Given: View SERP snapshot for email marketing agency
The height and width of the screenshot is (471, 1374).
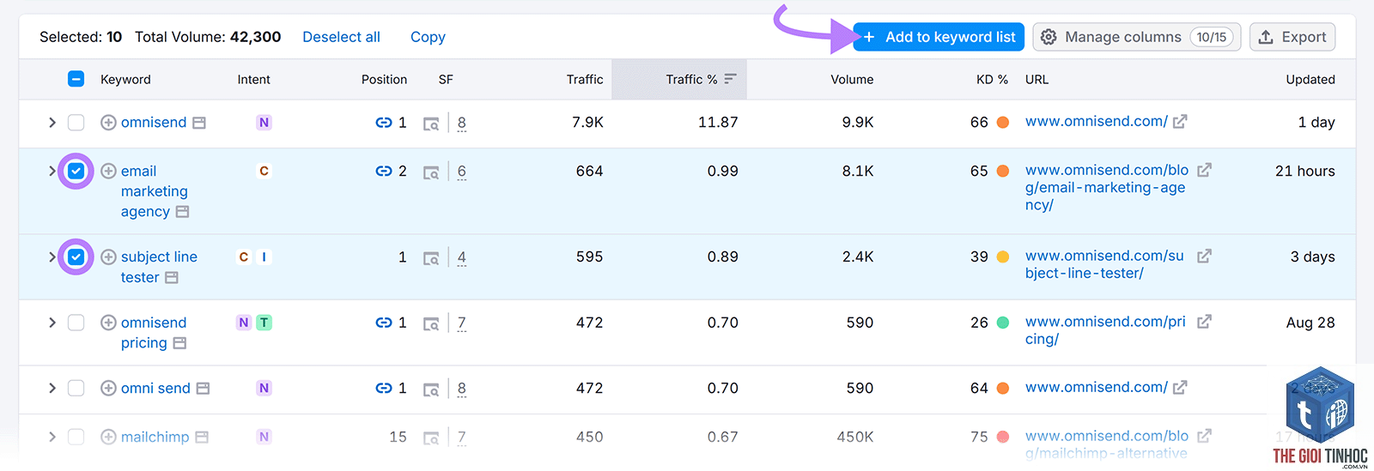Looking at the screenshot, I should 431,172.
